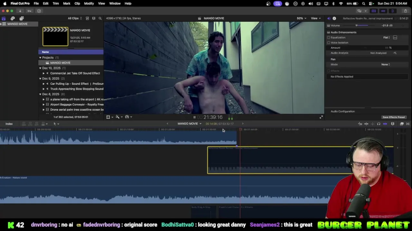Enter full screen viewer arrows icon
Viewport: 412px width, 231px height.
[x=321, y=117]
